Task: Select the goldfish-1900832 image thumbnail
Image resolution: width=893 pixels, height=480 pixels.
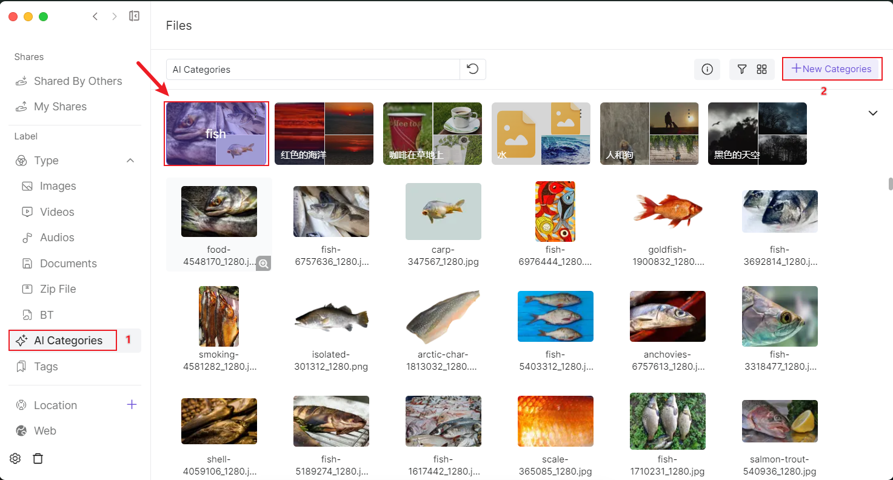Action: 667,212
